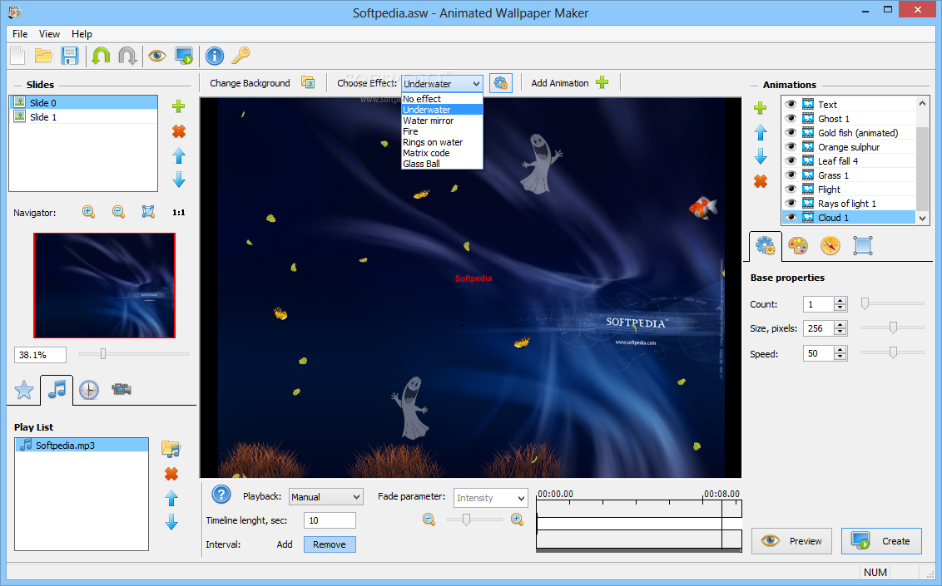
Task: Open the View menu
Action: pos(49,34)
